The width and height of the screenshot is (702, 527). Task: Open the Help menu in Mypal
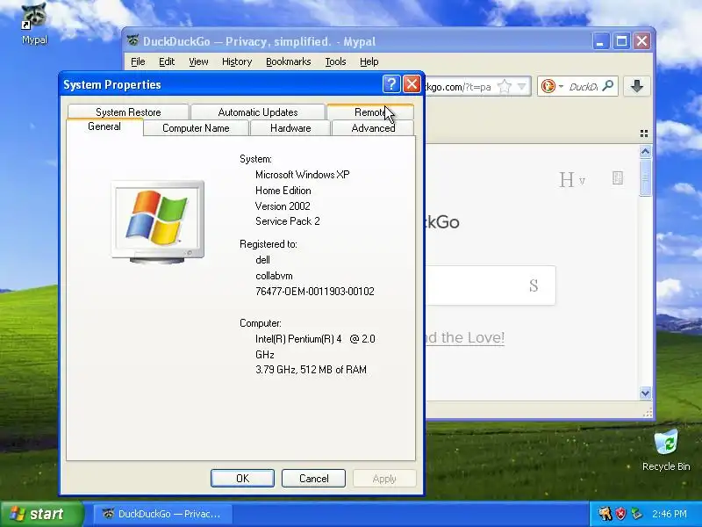(369, 61)
